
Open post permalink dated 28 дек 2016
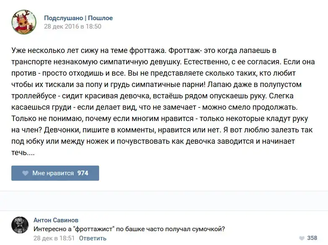[73, 26]
